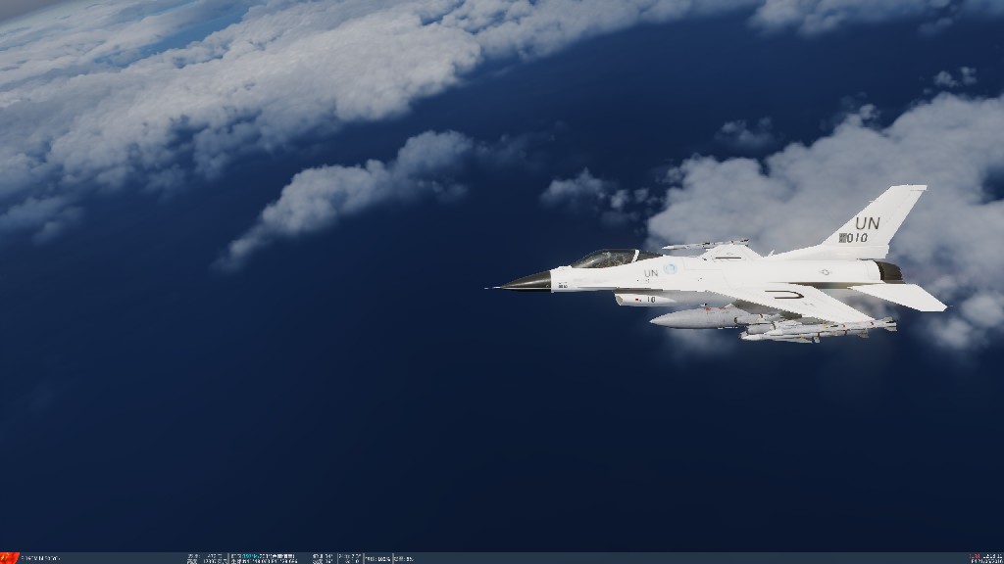This screenshot has height=564, width=1004.
Task: Click the black nose cone of jet
Action: 527,282
